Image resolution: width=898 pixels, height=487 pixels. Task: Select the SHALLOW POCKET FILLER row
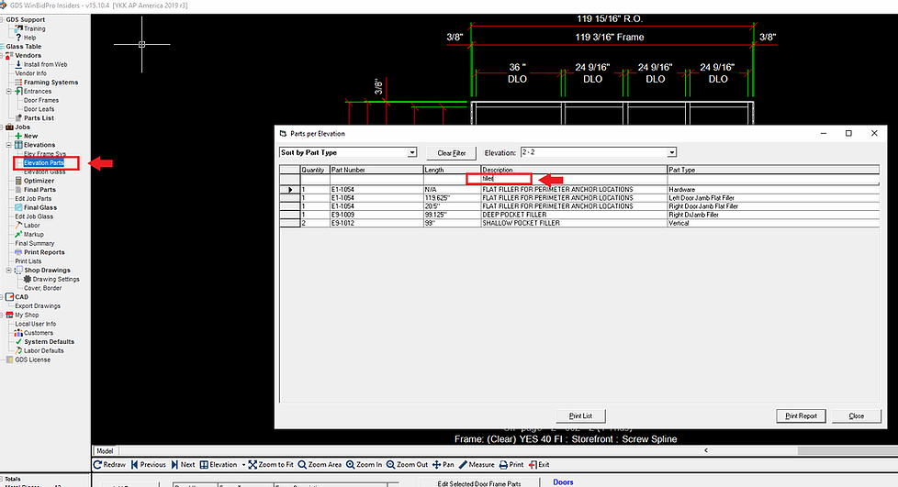coord(579,223)
